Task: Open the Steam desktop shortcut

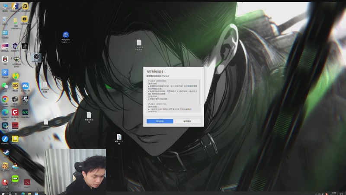Action: 6,153
